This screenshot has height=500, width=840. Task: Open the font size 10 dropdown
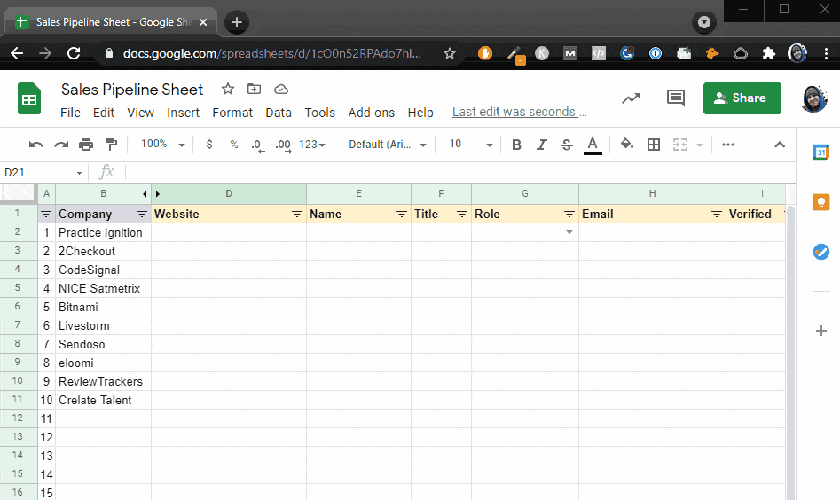pos(471,145)
